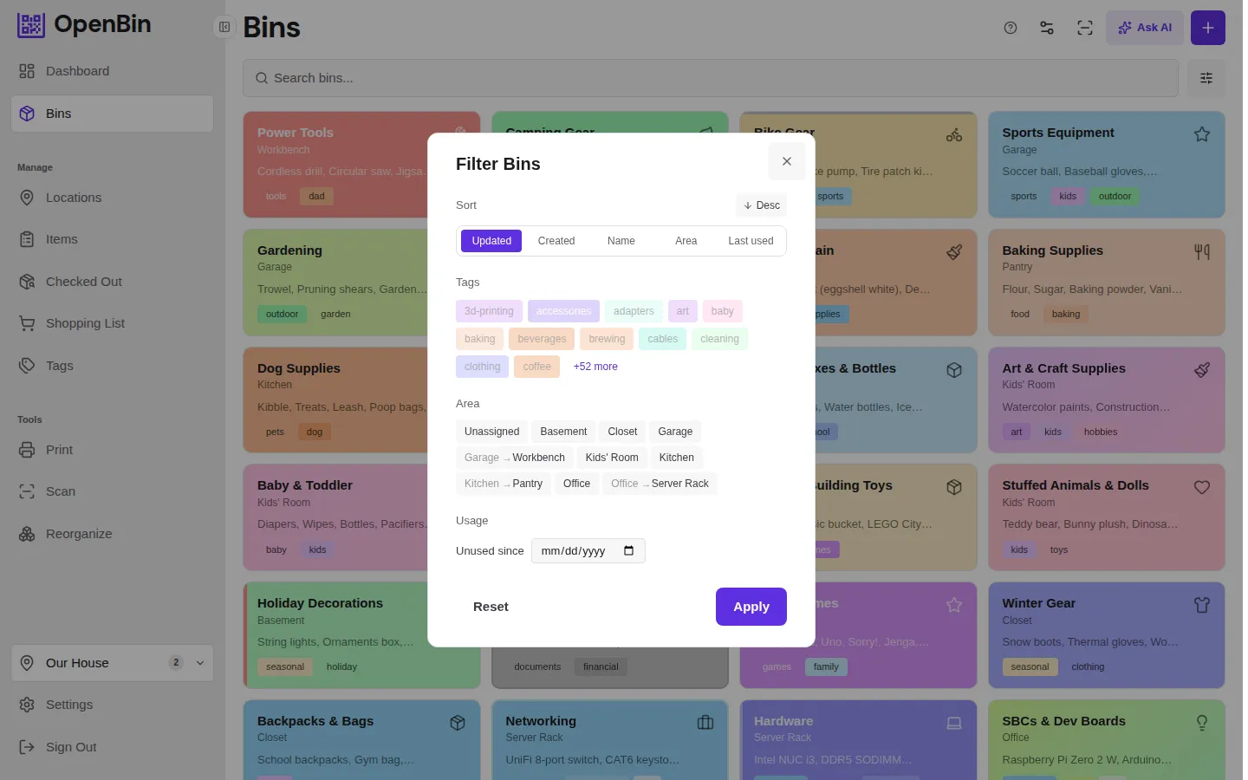Select the Last used sort option

pos(751,241)
